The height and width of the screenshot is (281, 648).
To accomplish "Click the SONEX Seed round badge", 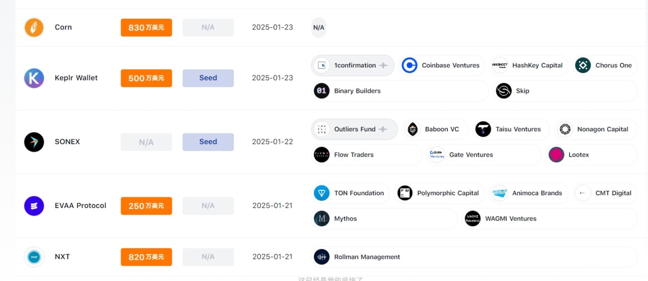I will (208, 142).
